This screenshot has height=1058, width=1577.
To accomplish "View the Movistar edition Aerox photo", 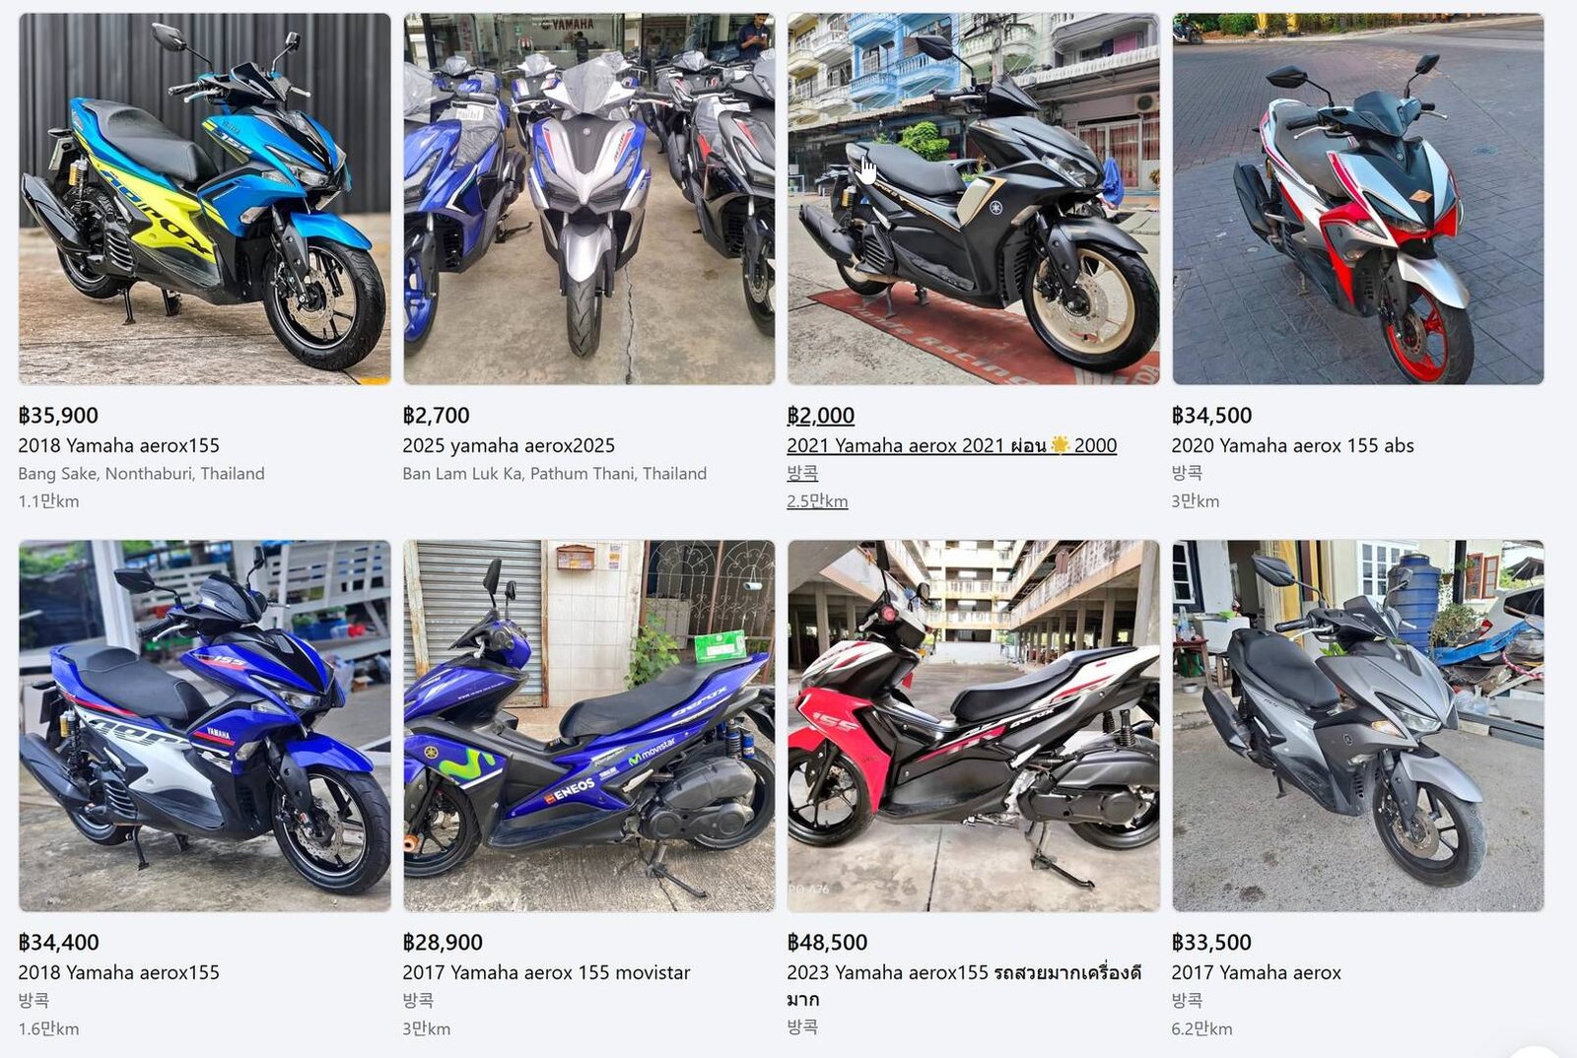I will (589, 725).
